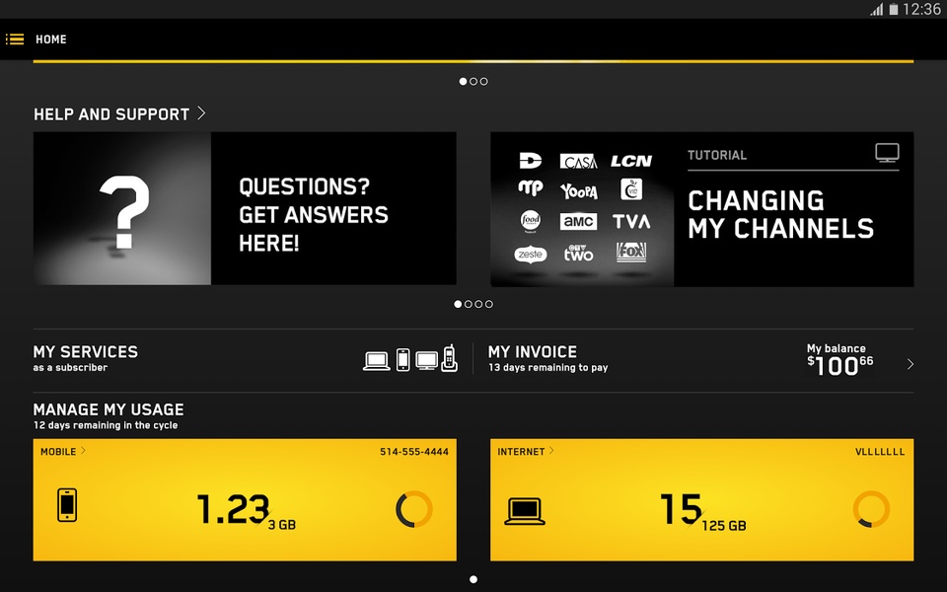Open the Changing My Channels tutorial
The width and height of the screenshot is (947, 592).
pyautogui.click(x=701, y=209)
